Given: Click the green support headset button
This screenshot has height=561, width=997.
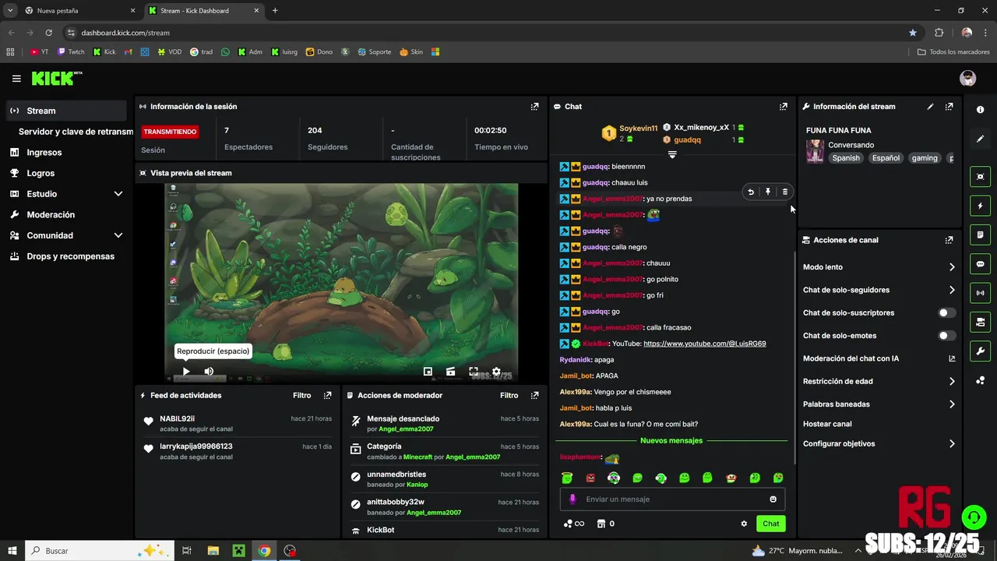Looking at the screenshot, I should click(973, 517).
